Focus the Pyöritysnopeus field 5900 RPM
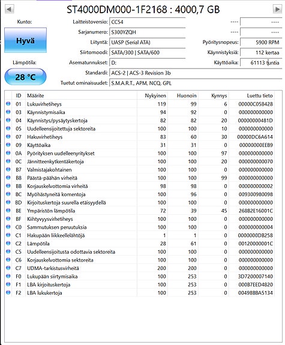 (261, 42)
